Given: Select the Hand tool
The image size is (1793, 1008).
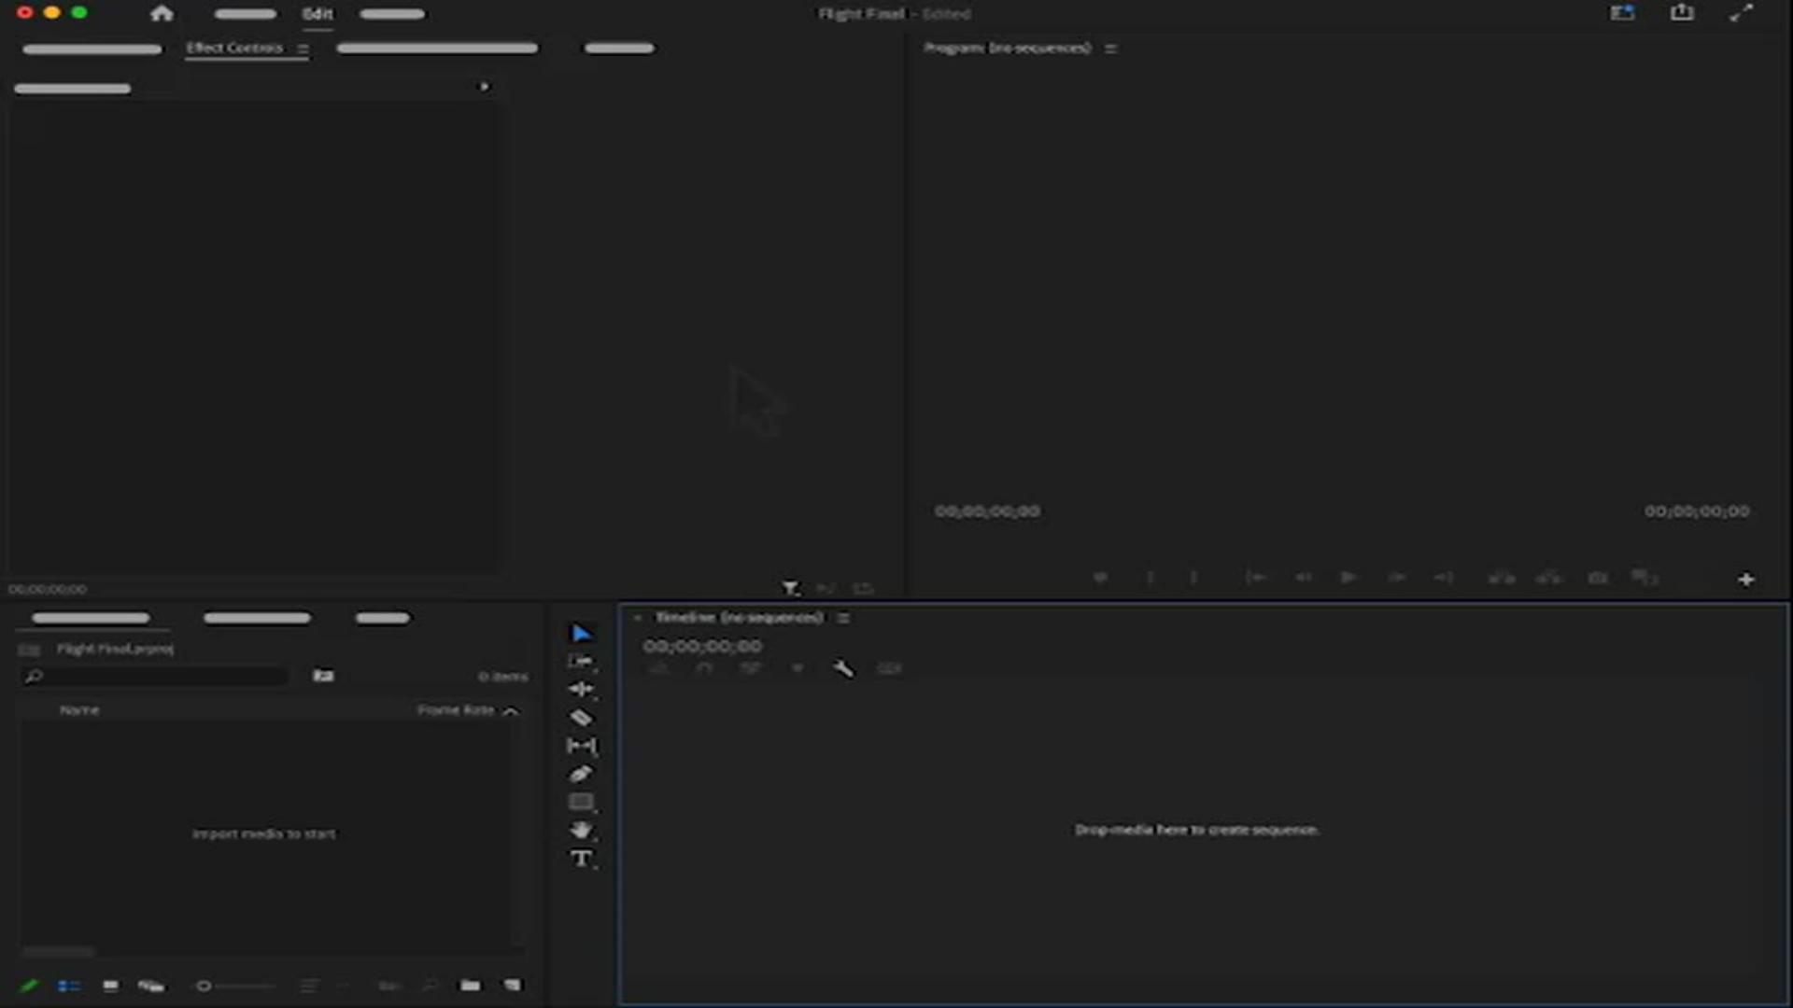Looking at the screenshot, I should 581,830.
